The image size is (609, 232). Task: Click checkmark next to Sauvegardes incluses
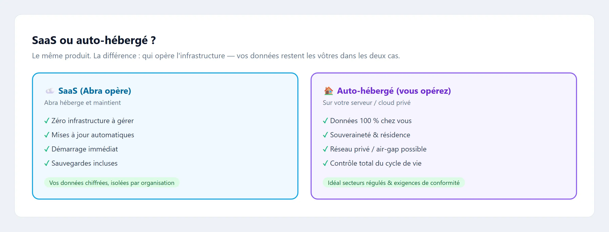47,163
